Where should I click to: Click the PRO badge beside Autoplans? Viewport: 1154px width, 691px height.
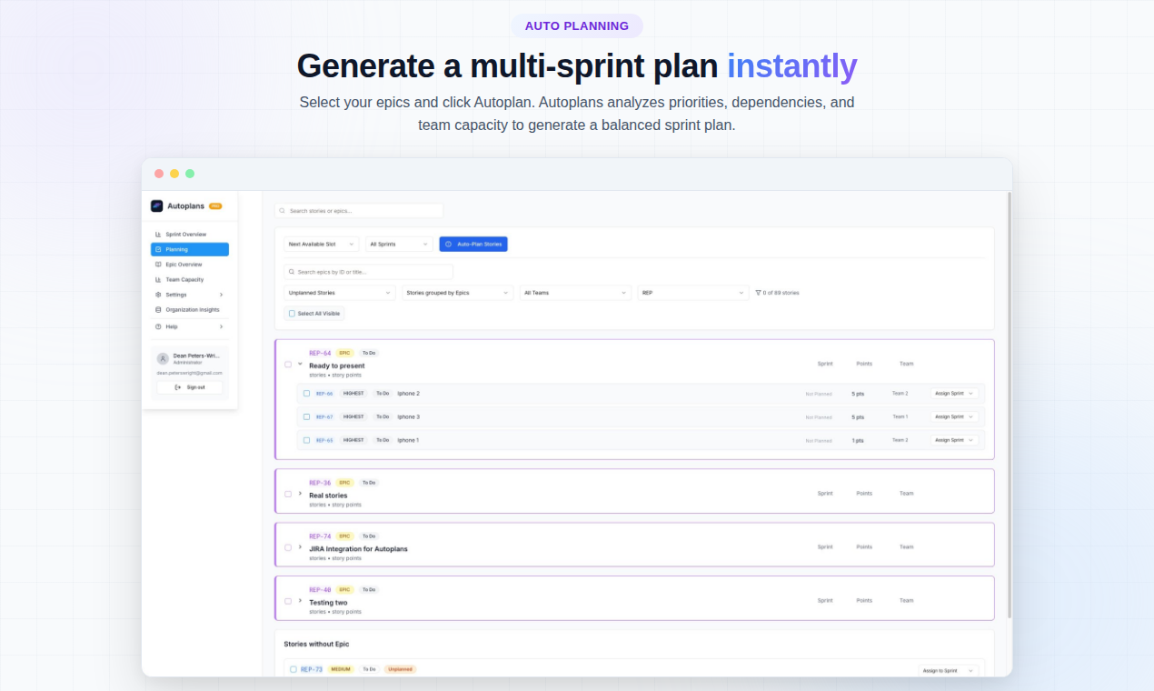coord(215,206)
